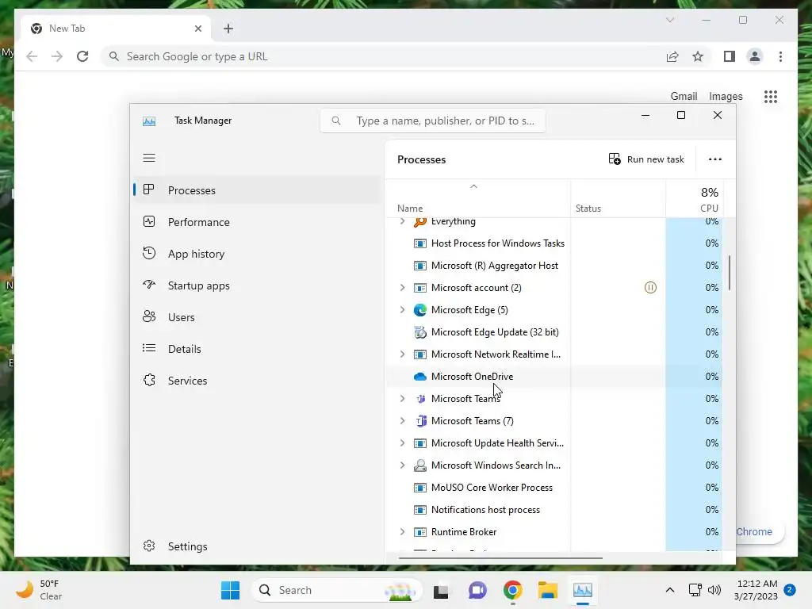
Task: Open the Task Manager hamburger navigation menu
Action: pyautogui.click(x=149, y=158)
